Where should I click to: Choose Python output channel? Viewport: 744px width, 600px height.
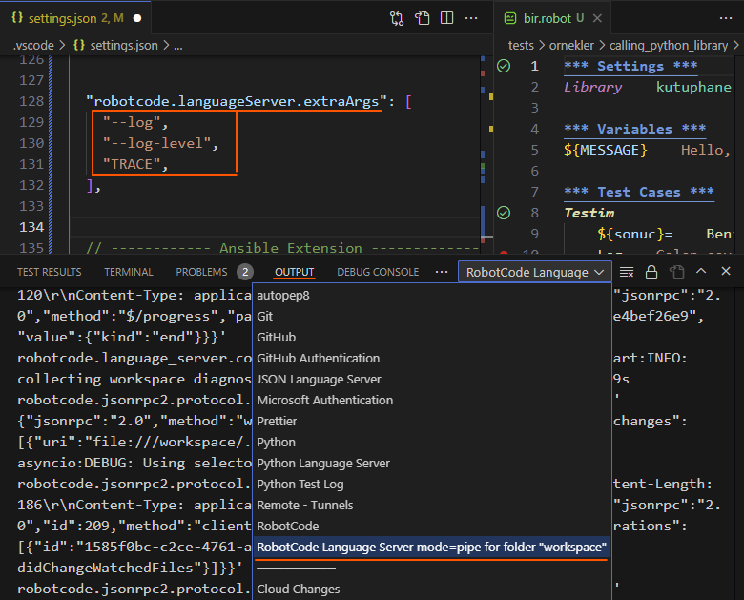(x=432, y=442)
